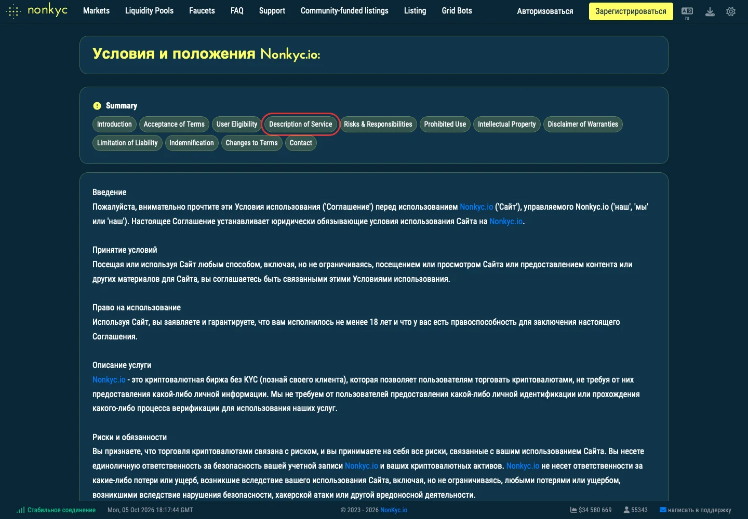This screenshot has width=748, height=519.
Task: Click the chart icon beside $34 580 669
Action: 573,510
